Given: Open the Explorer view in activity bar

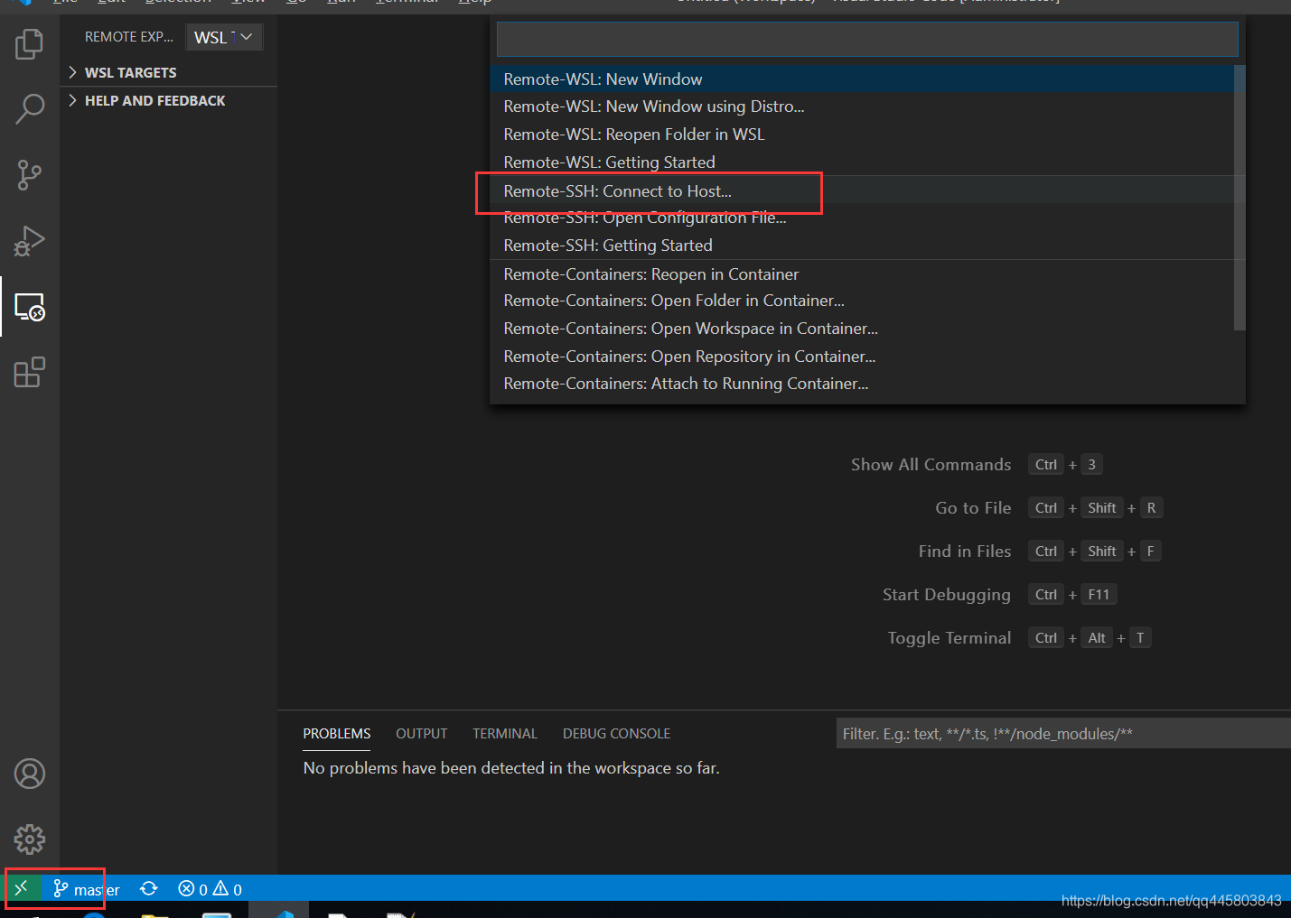Looking at the screenshot, I should tap(29, 43).
